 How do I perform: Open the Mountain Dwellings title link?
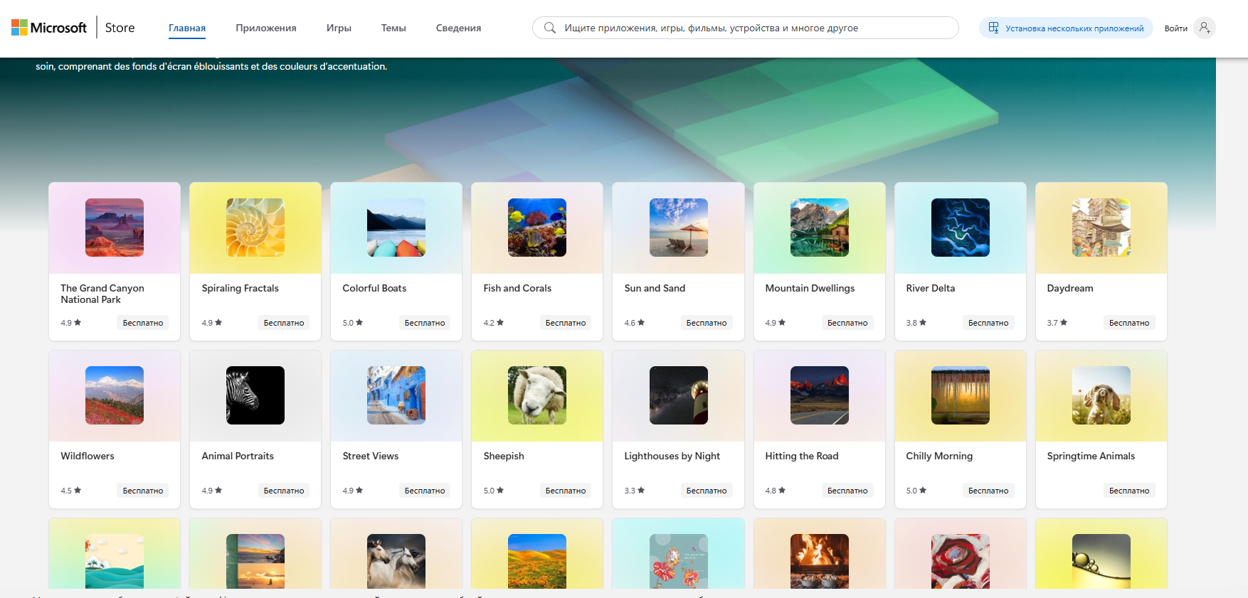click(x=810, y=288)
